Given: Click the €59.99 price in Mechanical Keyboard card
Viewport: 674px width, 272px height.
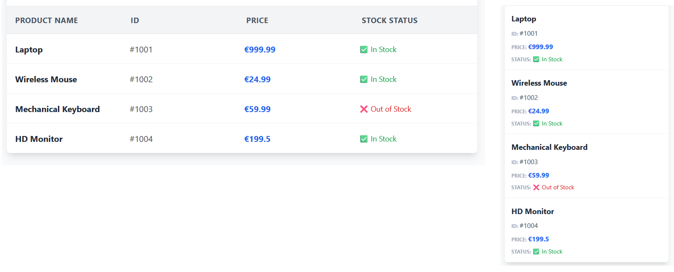Looking at the screenshot, I should coord(539,175).
